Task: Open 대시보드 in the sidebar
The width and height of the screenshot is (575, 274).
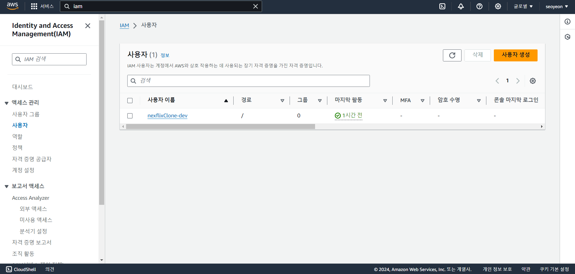Action: click(x=22, y=87)
